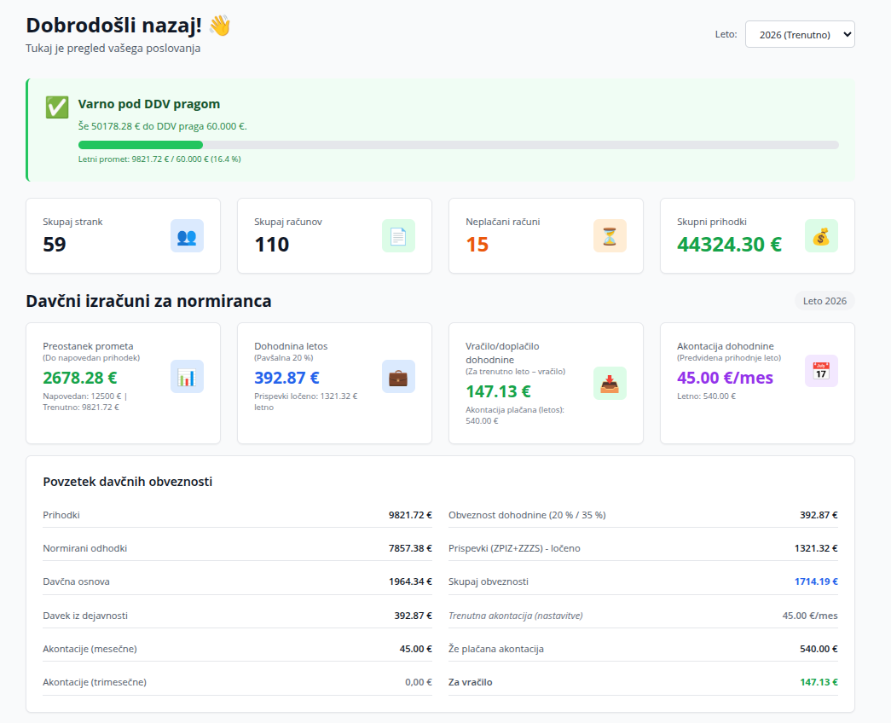This screenshot has width=891, height=723.
Task: Click the Skupaj strank value 59
Action: click(x=55, y=245)
